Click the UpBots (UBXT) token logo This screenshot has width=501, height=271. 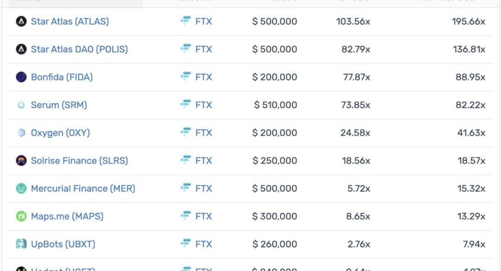(21, 244)
